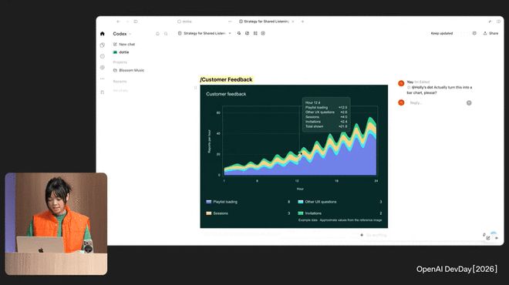Toggle the right panel icon at top right
Viewport: 509px width, 285px height.
pos(498,22)
